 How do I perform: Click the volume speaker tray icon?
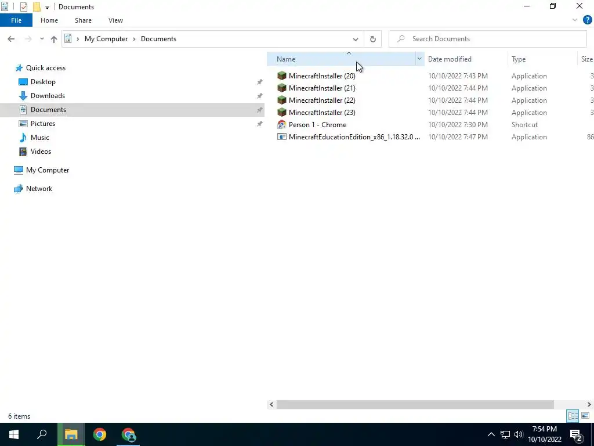coord(519,434)
